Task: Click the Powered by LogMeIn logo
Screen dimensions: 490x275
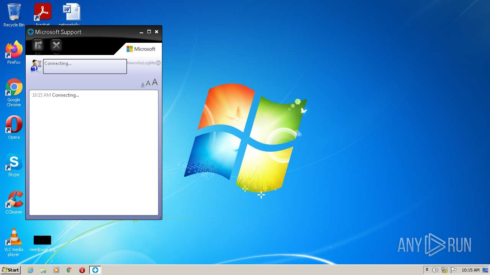Action: click(x=144, y=63)
